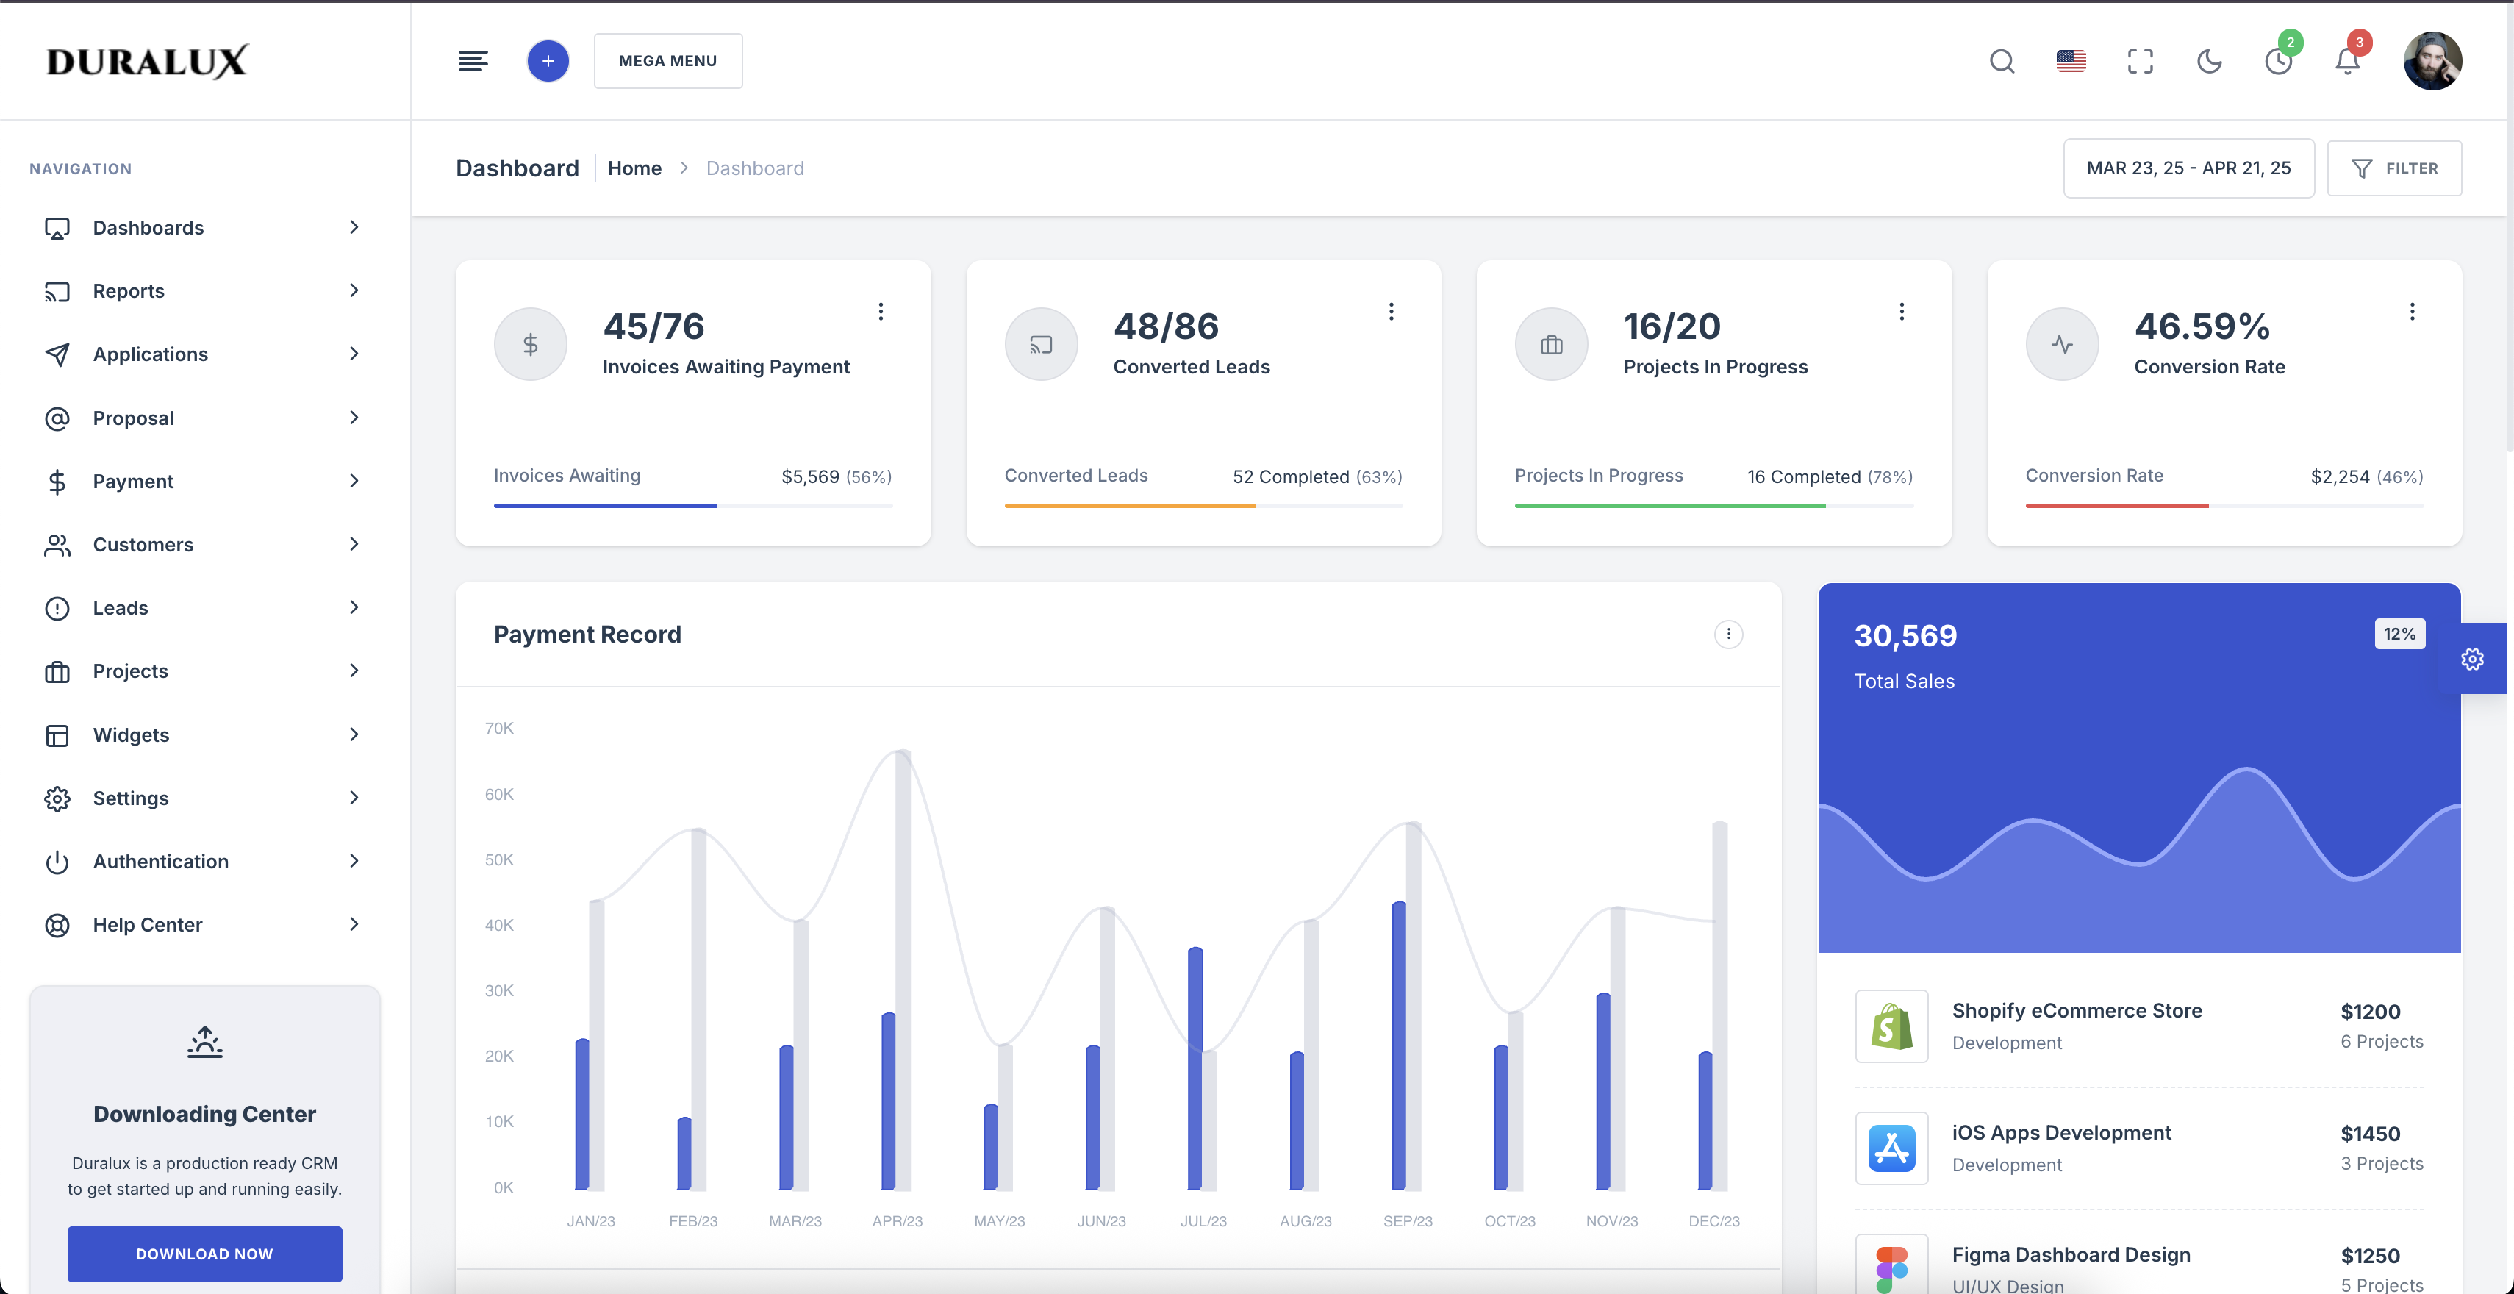
Task: Open the Invoices Awaiting Payment card menu
Action: coord(881,311)
